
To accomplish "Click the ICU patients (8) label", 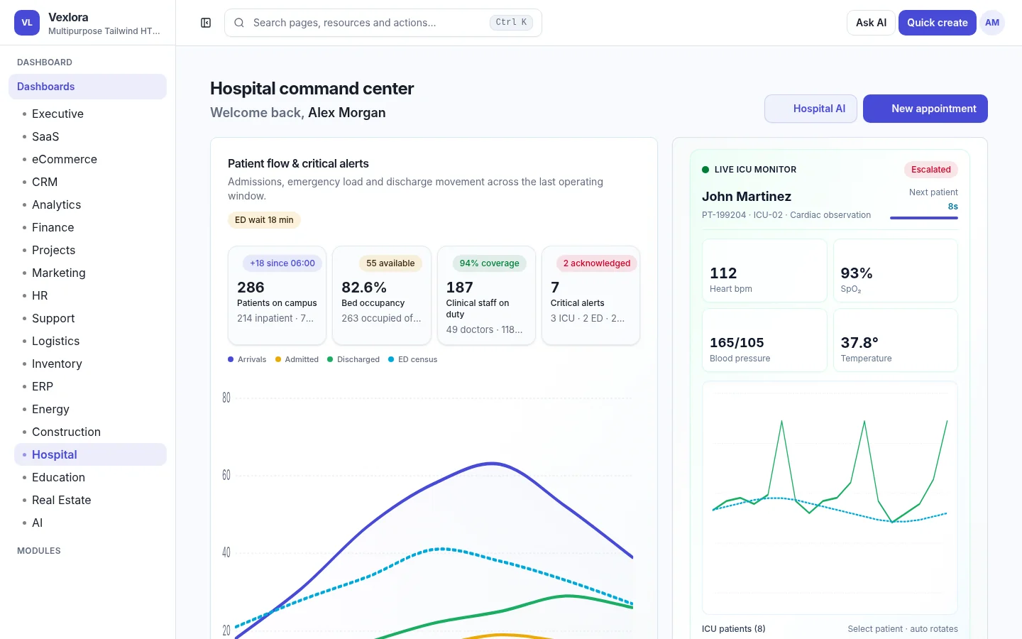I will coord(734,629).
